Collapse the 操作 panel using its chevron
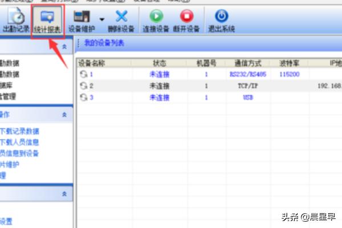The image size is (342, 228). [x=64, y=115]
